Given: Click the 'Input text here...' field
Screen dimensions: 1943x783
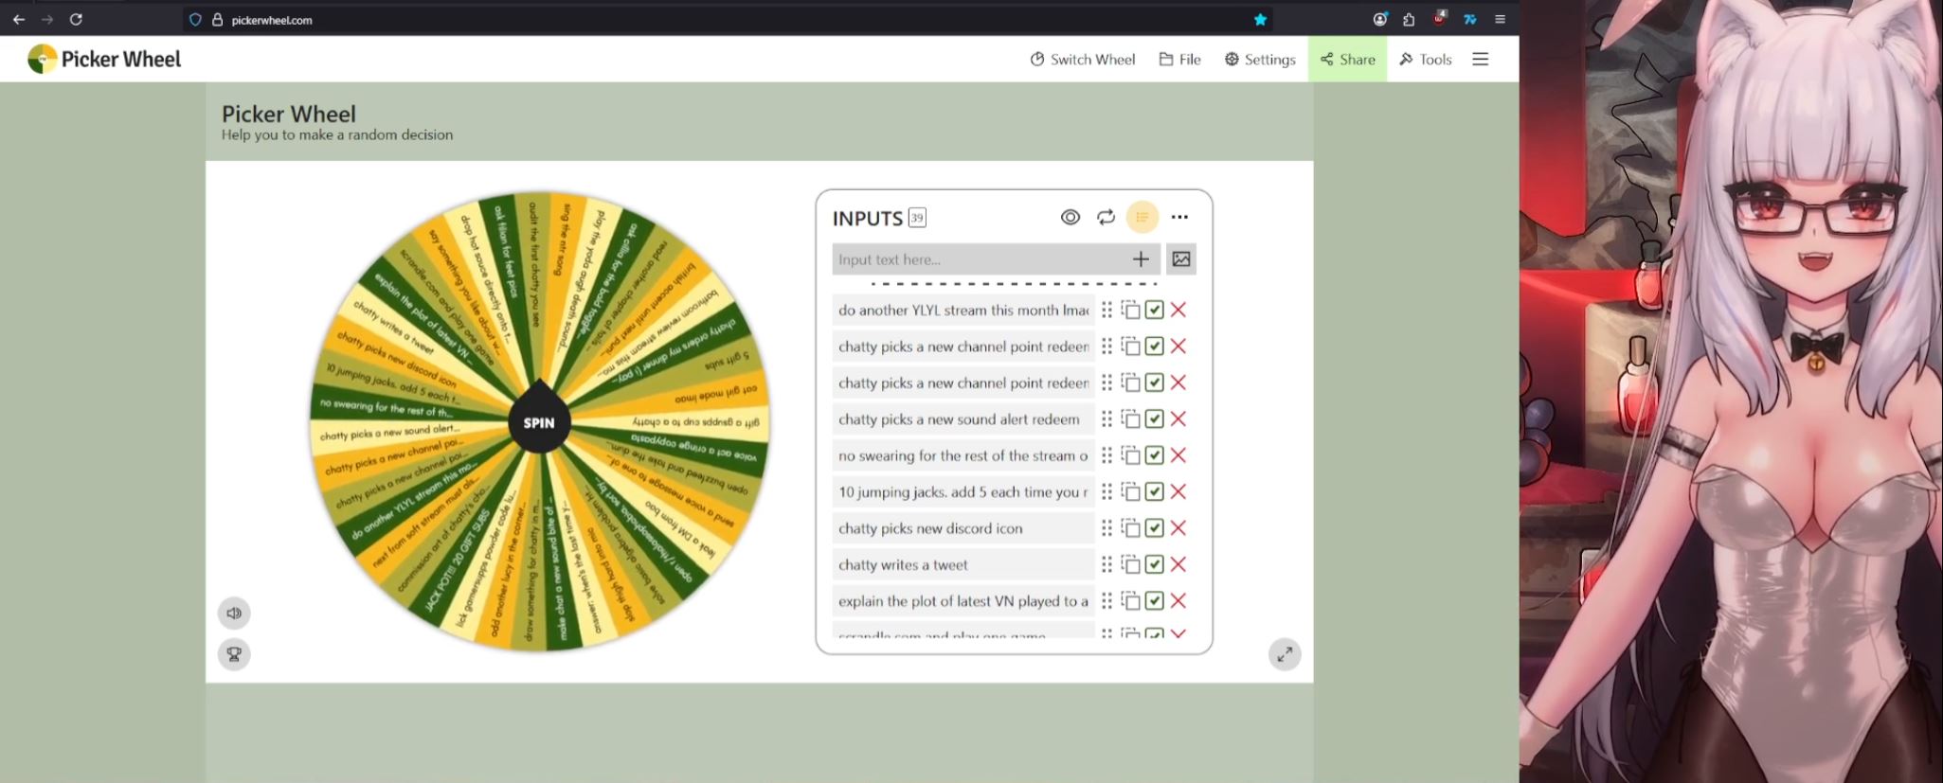Looking at the screenshot, I should [976, 259].
